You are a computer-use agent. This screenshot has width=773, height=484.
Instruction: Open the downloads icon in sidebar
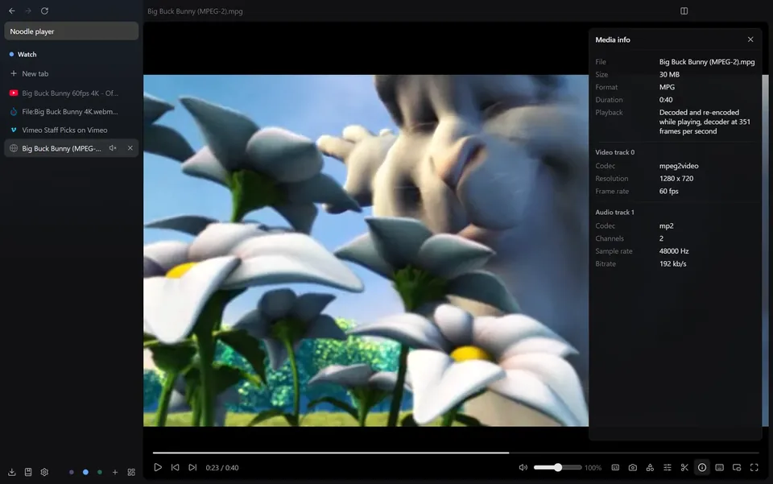[12, 472]
